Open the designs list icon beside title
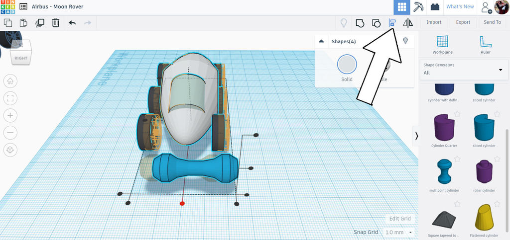 23,6
